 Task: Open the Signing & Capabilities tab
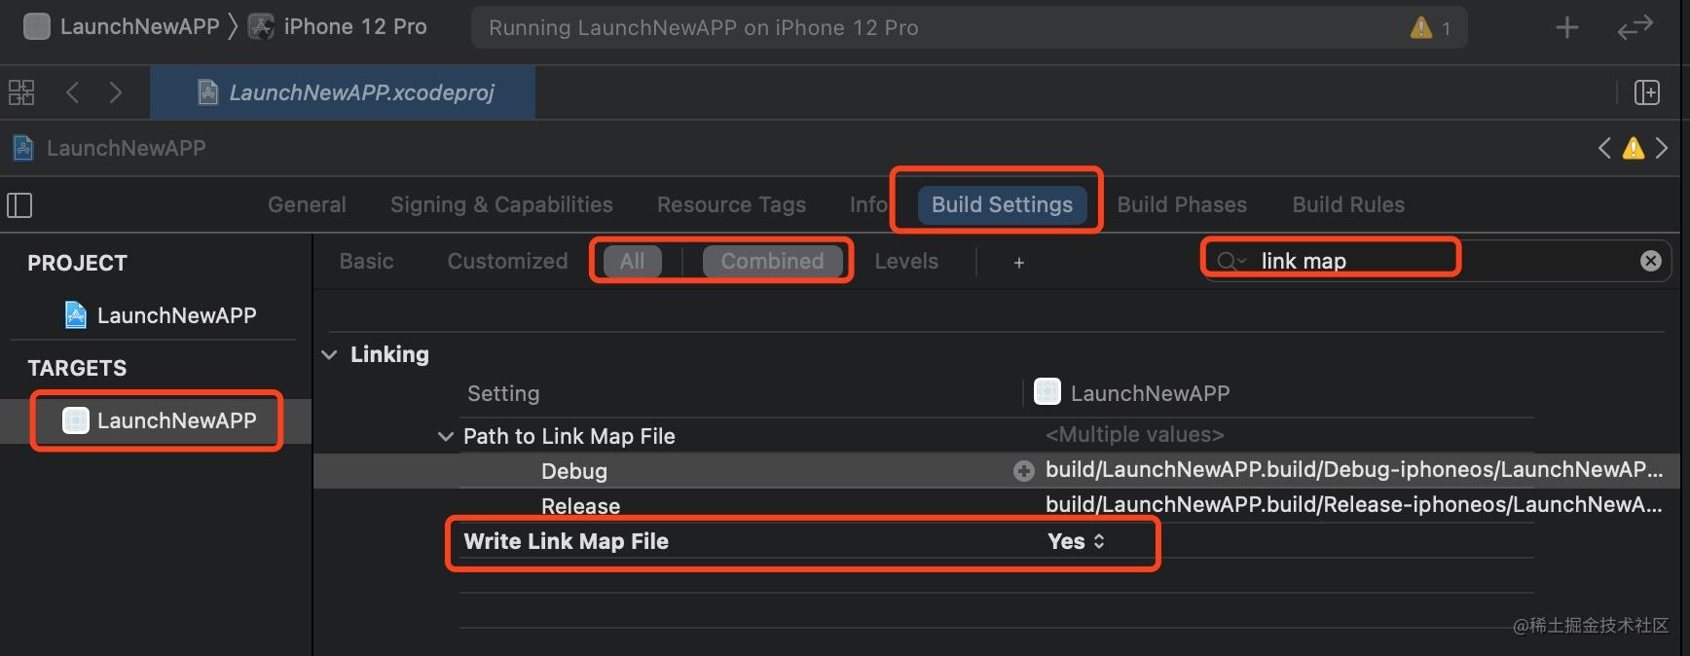[501, 204]
